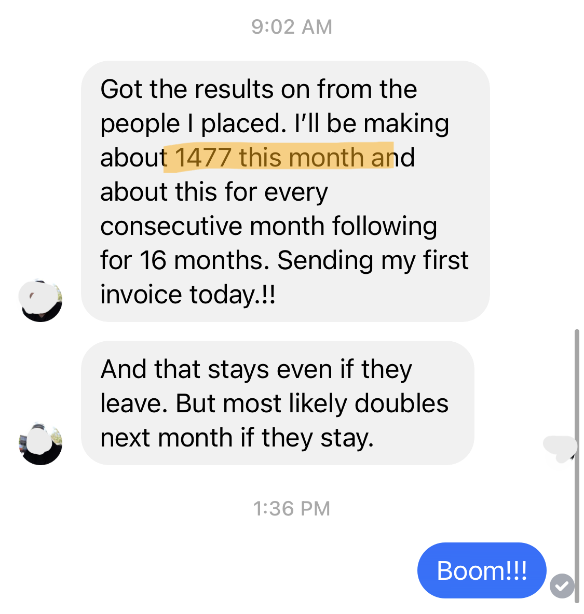Click the line 'And that stays even if they'

[x=256, y=369]
